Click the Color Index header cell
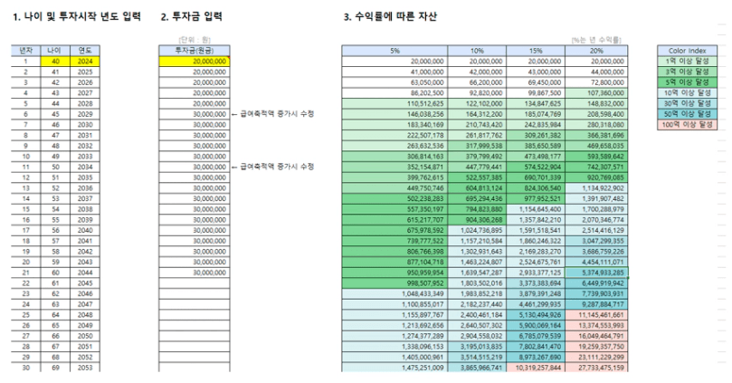Image resolution: width=732 pixels, height=383 pixels. click(687, 51)
